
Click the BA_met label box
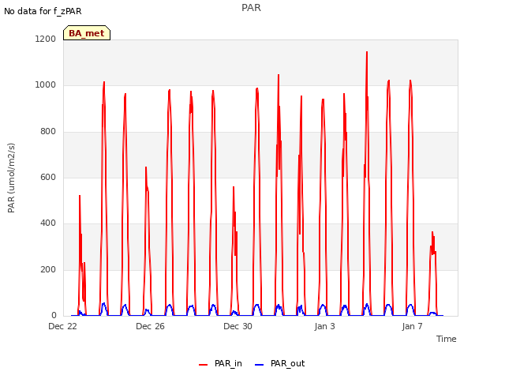87,33
